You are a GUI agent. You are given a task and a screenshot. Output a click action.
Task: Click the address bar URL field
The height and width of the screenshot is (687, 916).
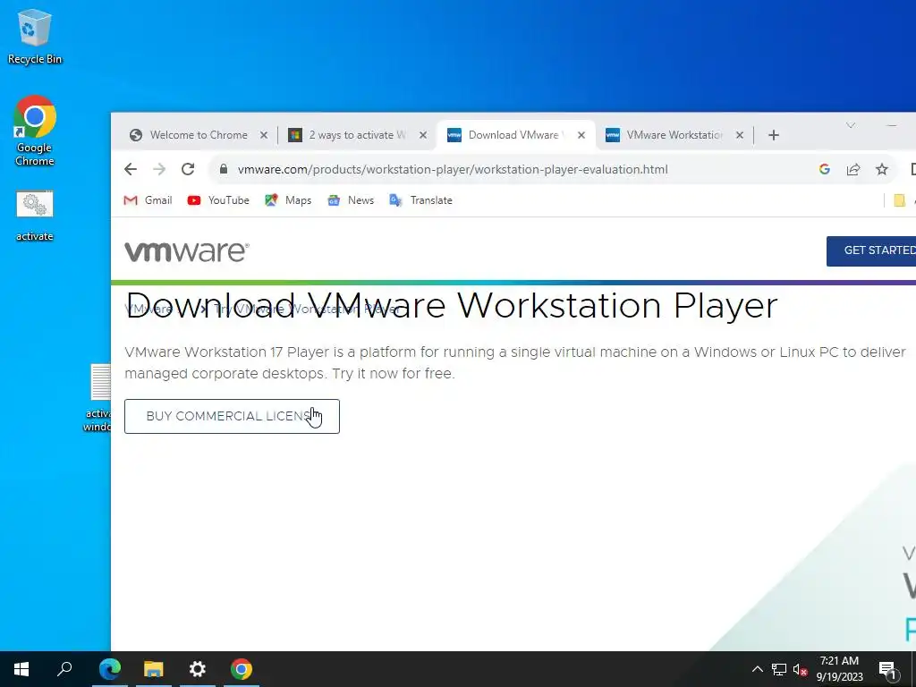pos(452,169)
